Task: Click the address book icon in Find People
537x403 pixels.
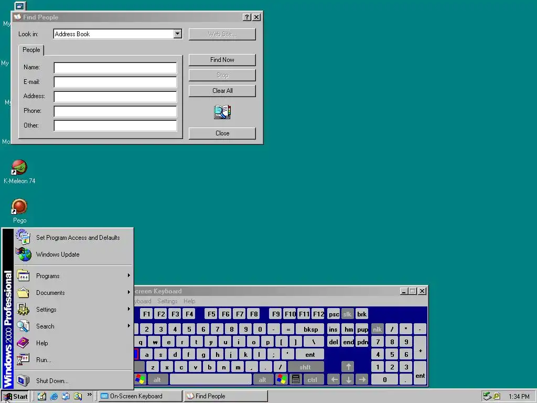Action: coord(222,112)
